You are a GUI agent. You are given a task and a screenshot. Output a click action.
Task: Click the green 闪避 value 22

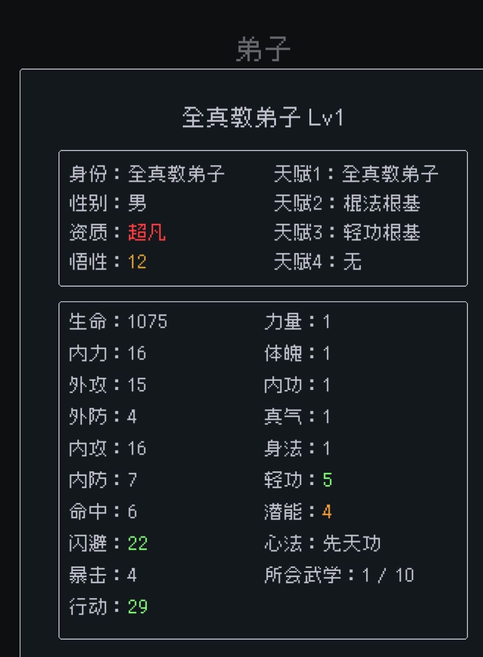point(138,543)
